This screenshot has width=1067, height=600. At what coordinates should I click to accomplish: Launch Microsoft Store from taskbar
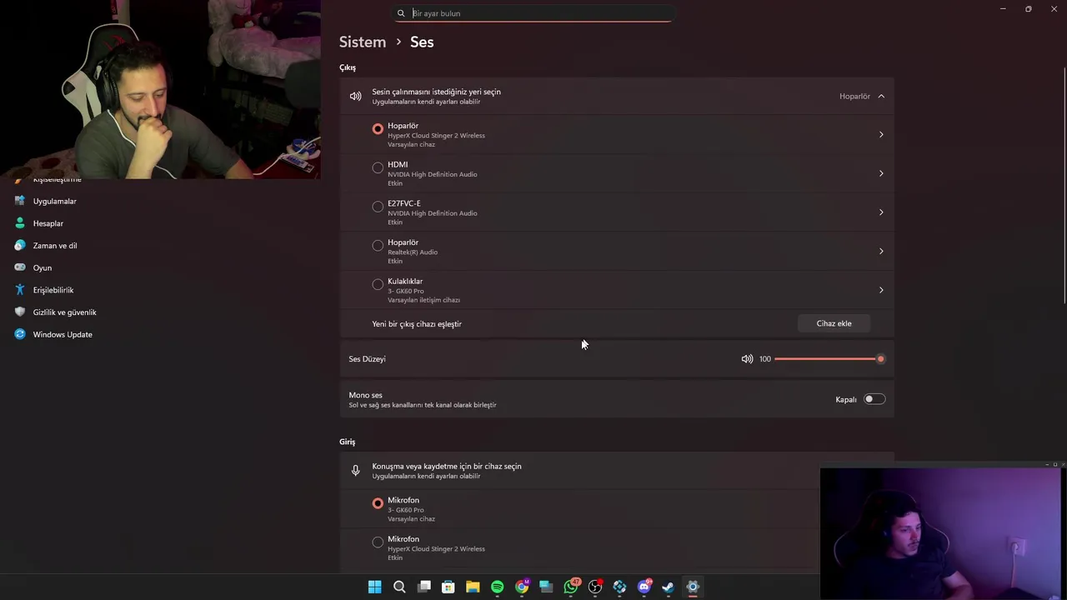pos(448,587)
